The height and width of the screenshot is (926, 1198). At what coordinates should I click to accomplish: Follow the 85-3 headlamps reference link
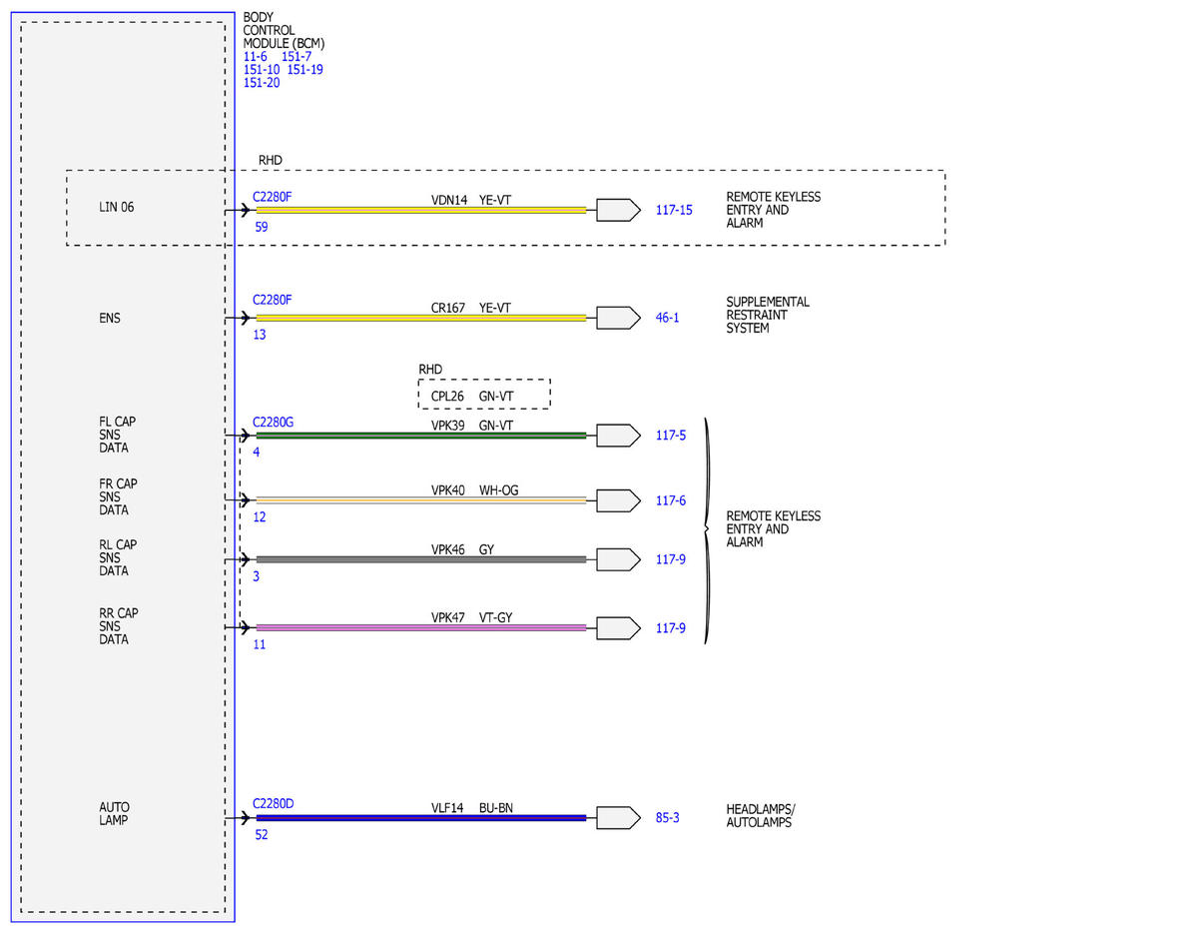667,817
